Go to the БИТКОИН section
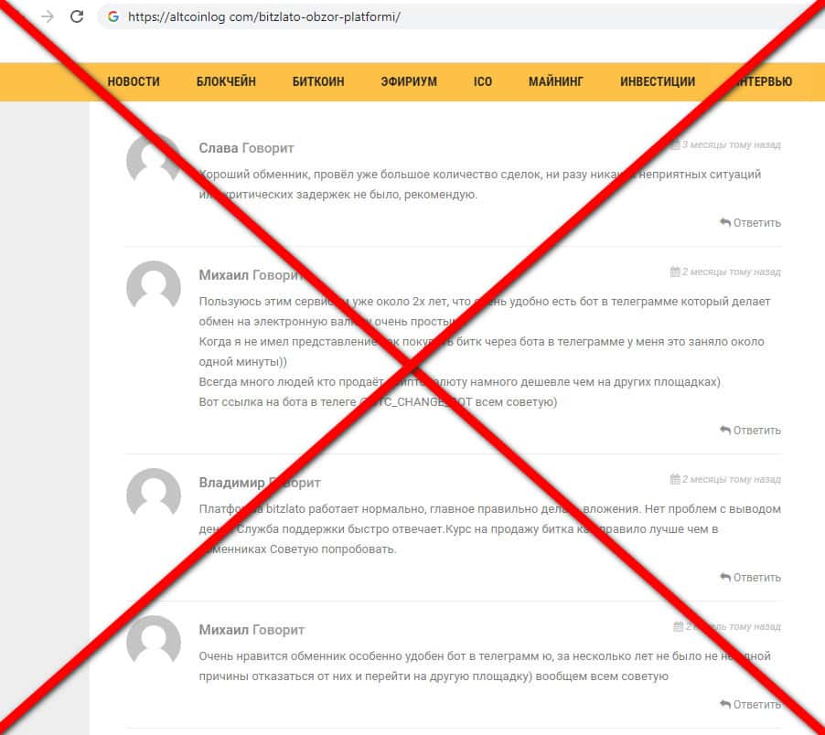 click(318, 81)
